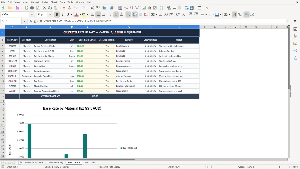Toggle Wrap Text button
Image resolution: width=300 pixels, height=169 pixels.
point(128,15)
